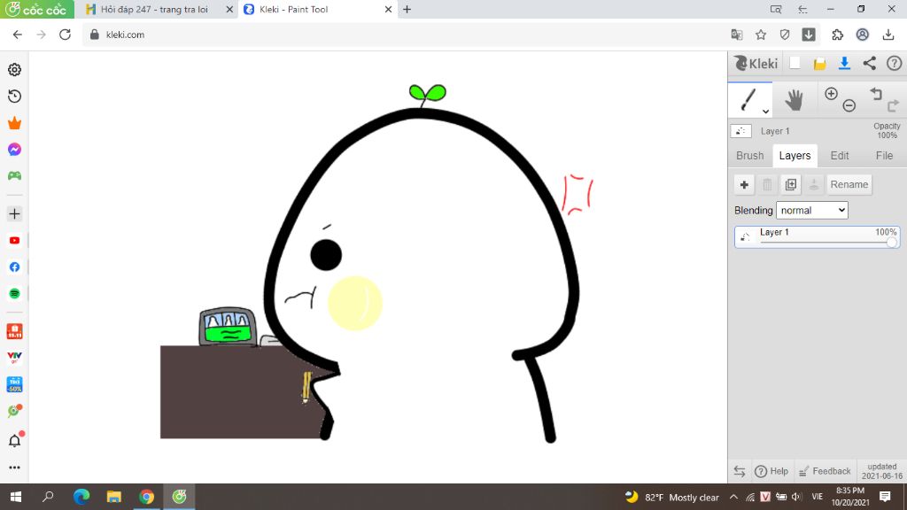
Task: Open notifications bell in sidebar
Action: [14, 441]
